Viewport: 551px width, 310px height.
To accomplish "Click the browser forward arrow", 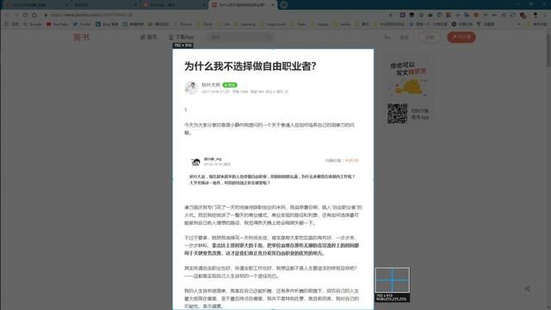I will (16, 15).
